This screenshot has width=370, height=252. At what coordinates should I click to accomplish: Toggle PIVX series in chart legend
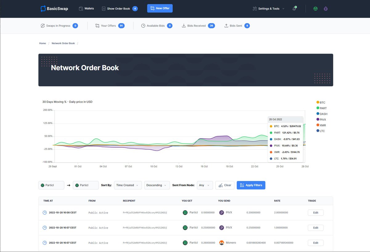point(321,119)
